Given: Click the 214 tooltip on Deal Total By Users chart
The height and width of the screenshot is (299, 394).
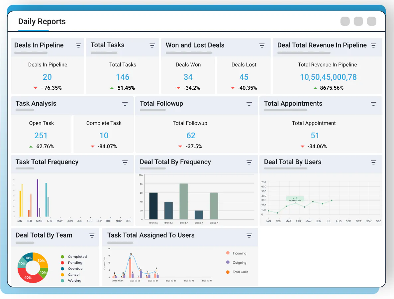Looking at the screenshot, I should 295,199.
